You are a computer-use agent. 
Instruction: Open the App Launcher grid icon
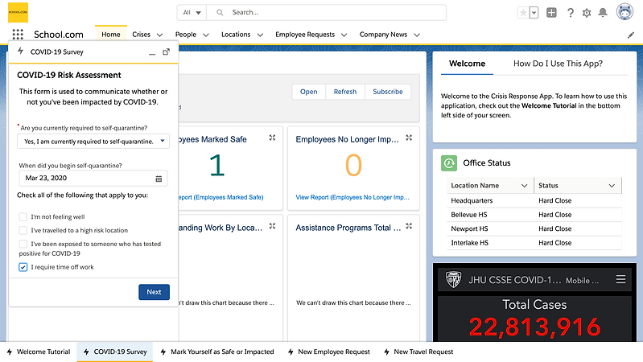18,35
